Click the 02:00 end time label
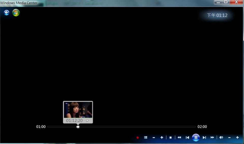 pyautogui.click(x=202, y=127)
